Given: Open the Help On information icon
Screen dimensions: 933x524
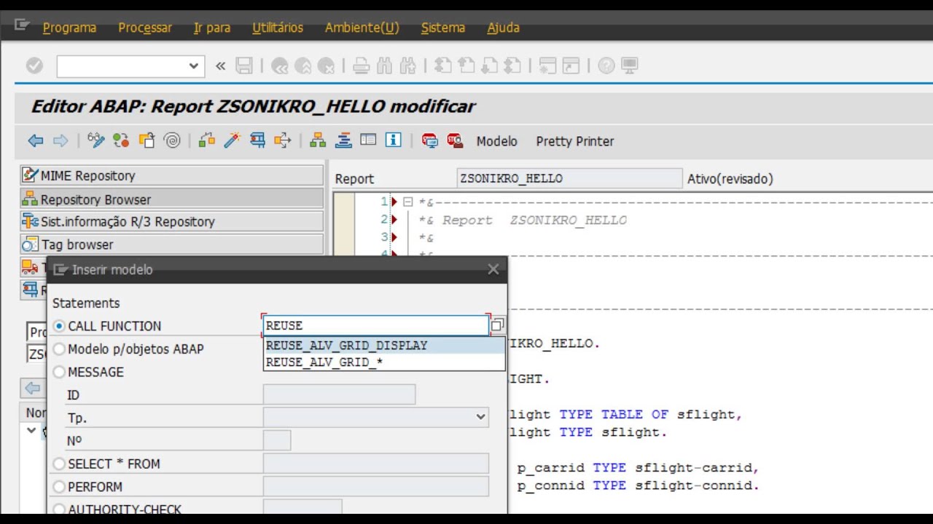Looking at the screenshot, I should point(394,141).
